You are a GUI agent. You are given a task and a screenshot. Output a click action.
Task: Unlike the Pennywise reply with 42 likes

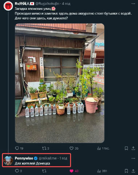pyautogui.click(x=72, y=171)
